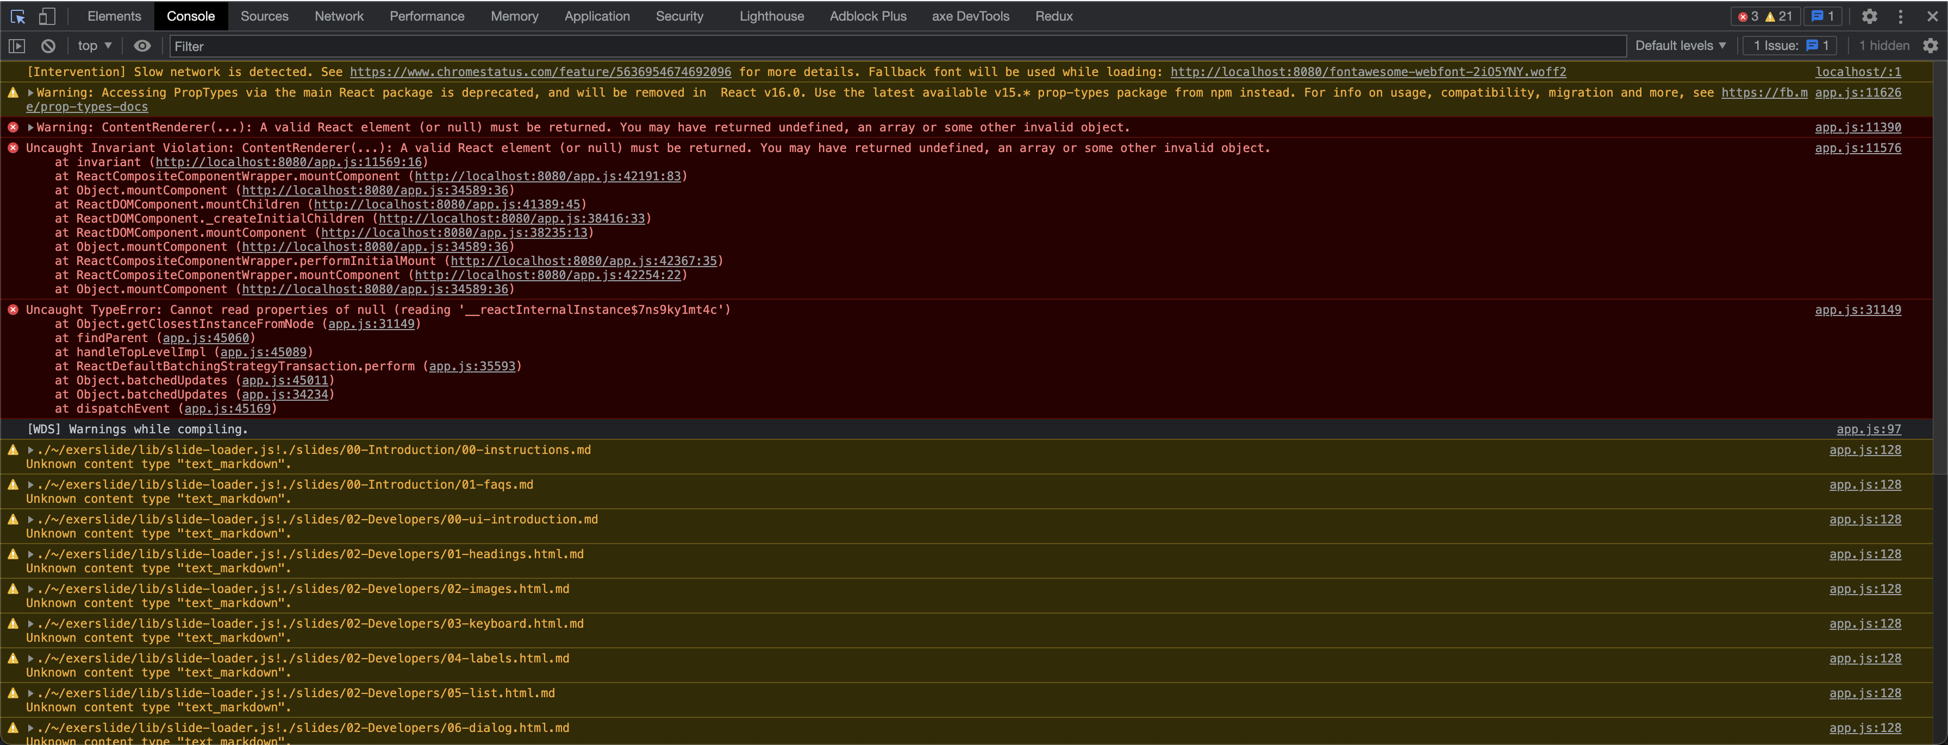This screenshot has height=745, width=1948.
Task: Create live expression eye icon
Action: click(142, 46)
